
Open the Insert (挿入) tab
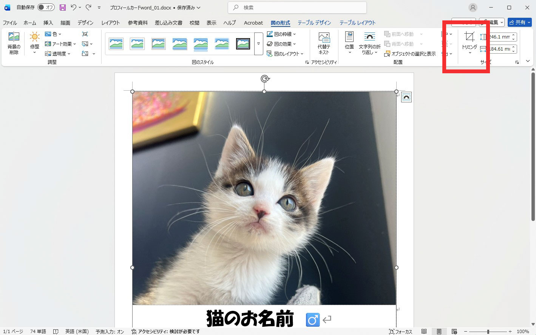[x=48, y=23]
